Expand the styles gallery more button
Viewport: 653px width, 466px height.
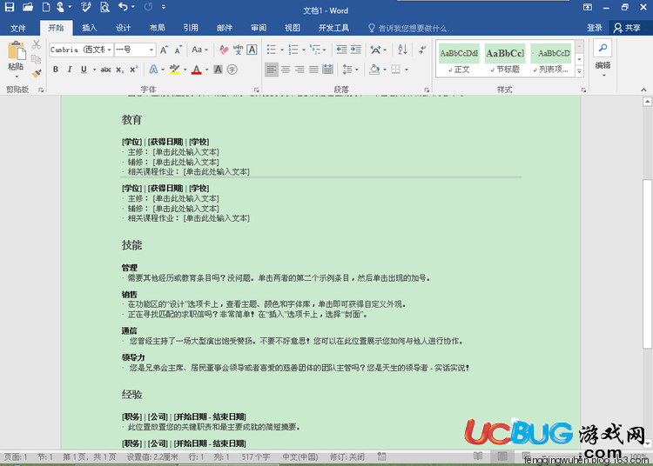[x=579, y=71]
